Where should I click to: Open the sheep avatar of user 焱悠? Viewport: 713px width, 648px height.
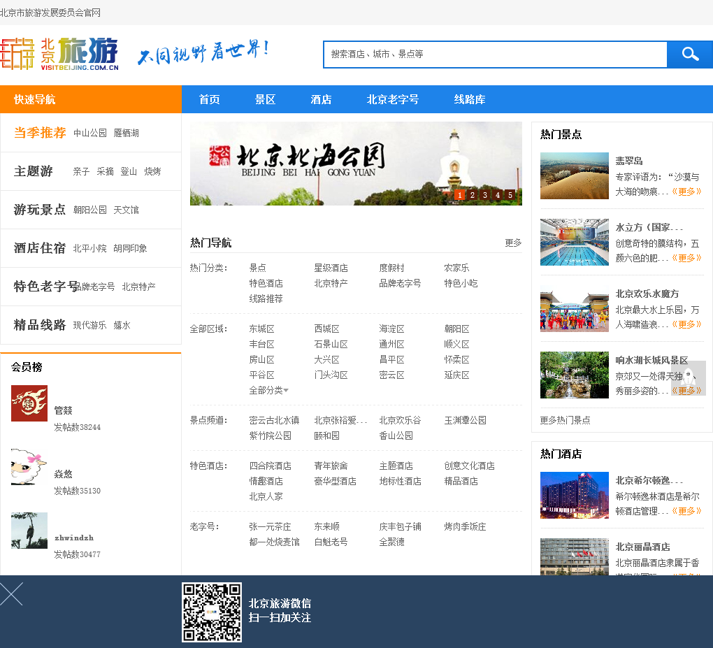click(29, 467)
